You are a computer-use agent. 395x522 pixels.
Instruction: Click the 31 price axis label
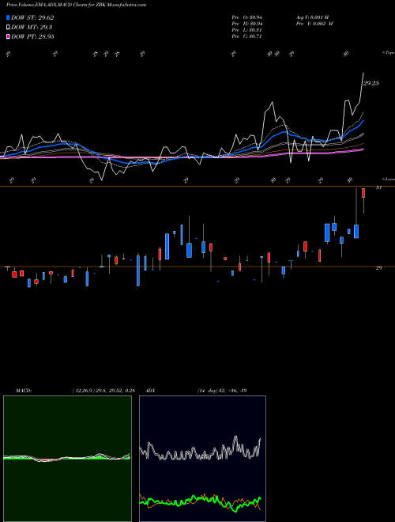(378, 187)
